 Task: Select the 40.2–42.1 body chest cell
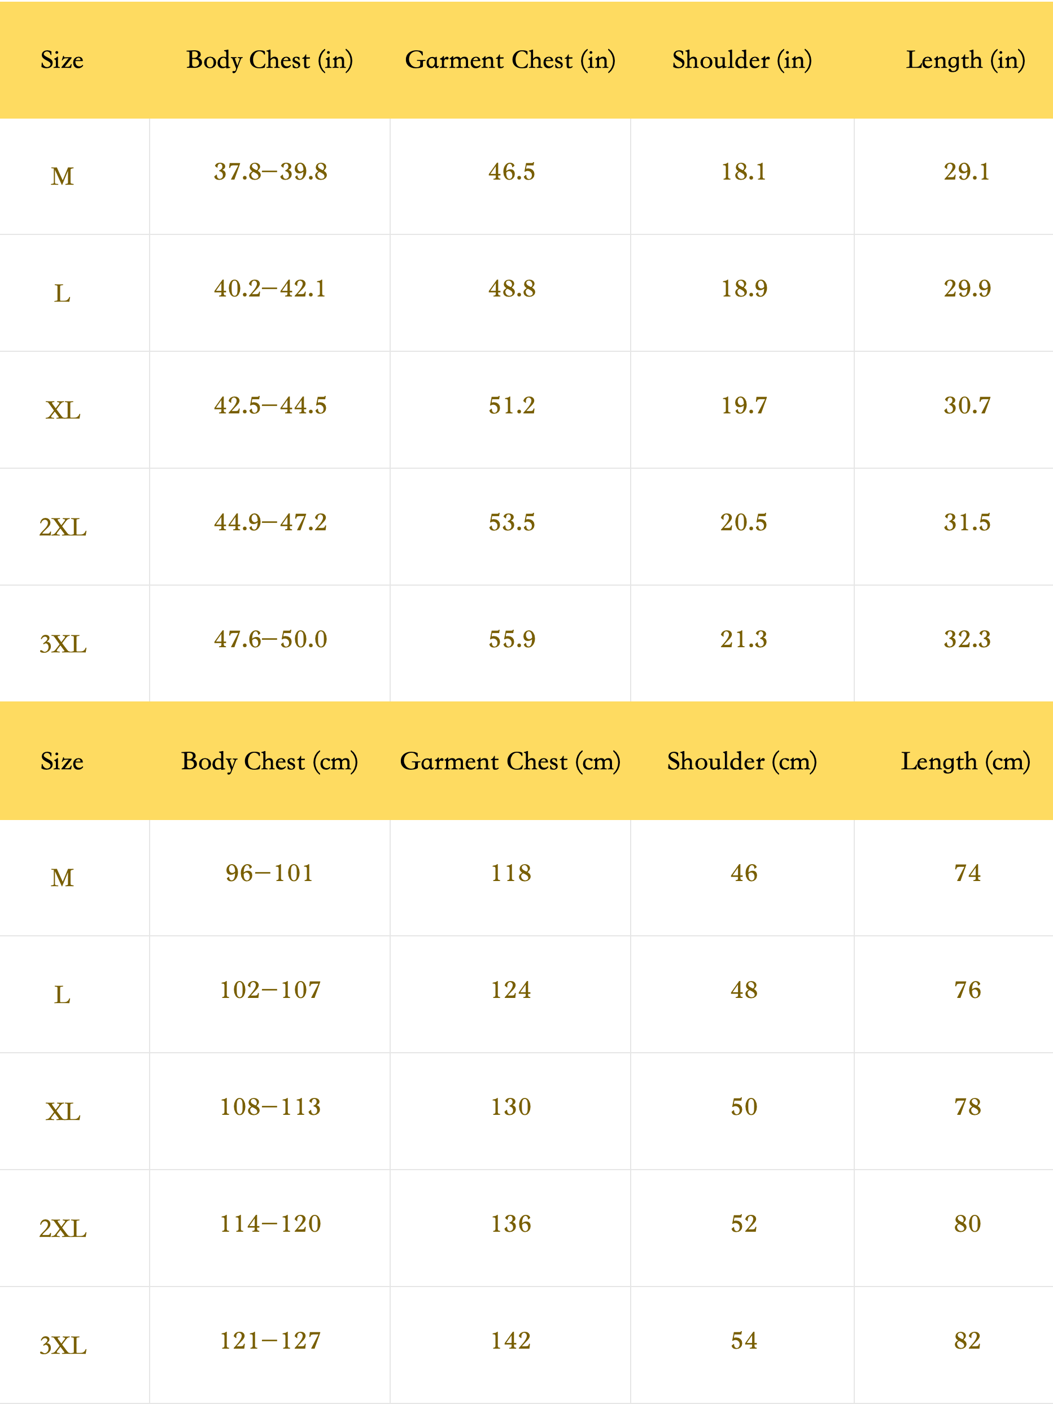(270, 289)
